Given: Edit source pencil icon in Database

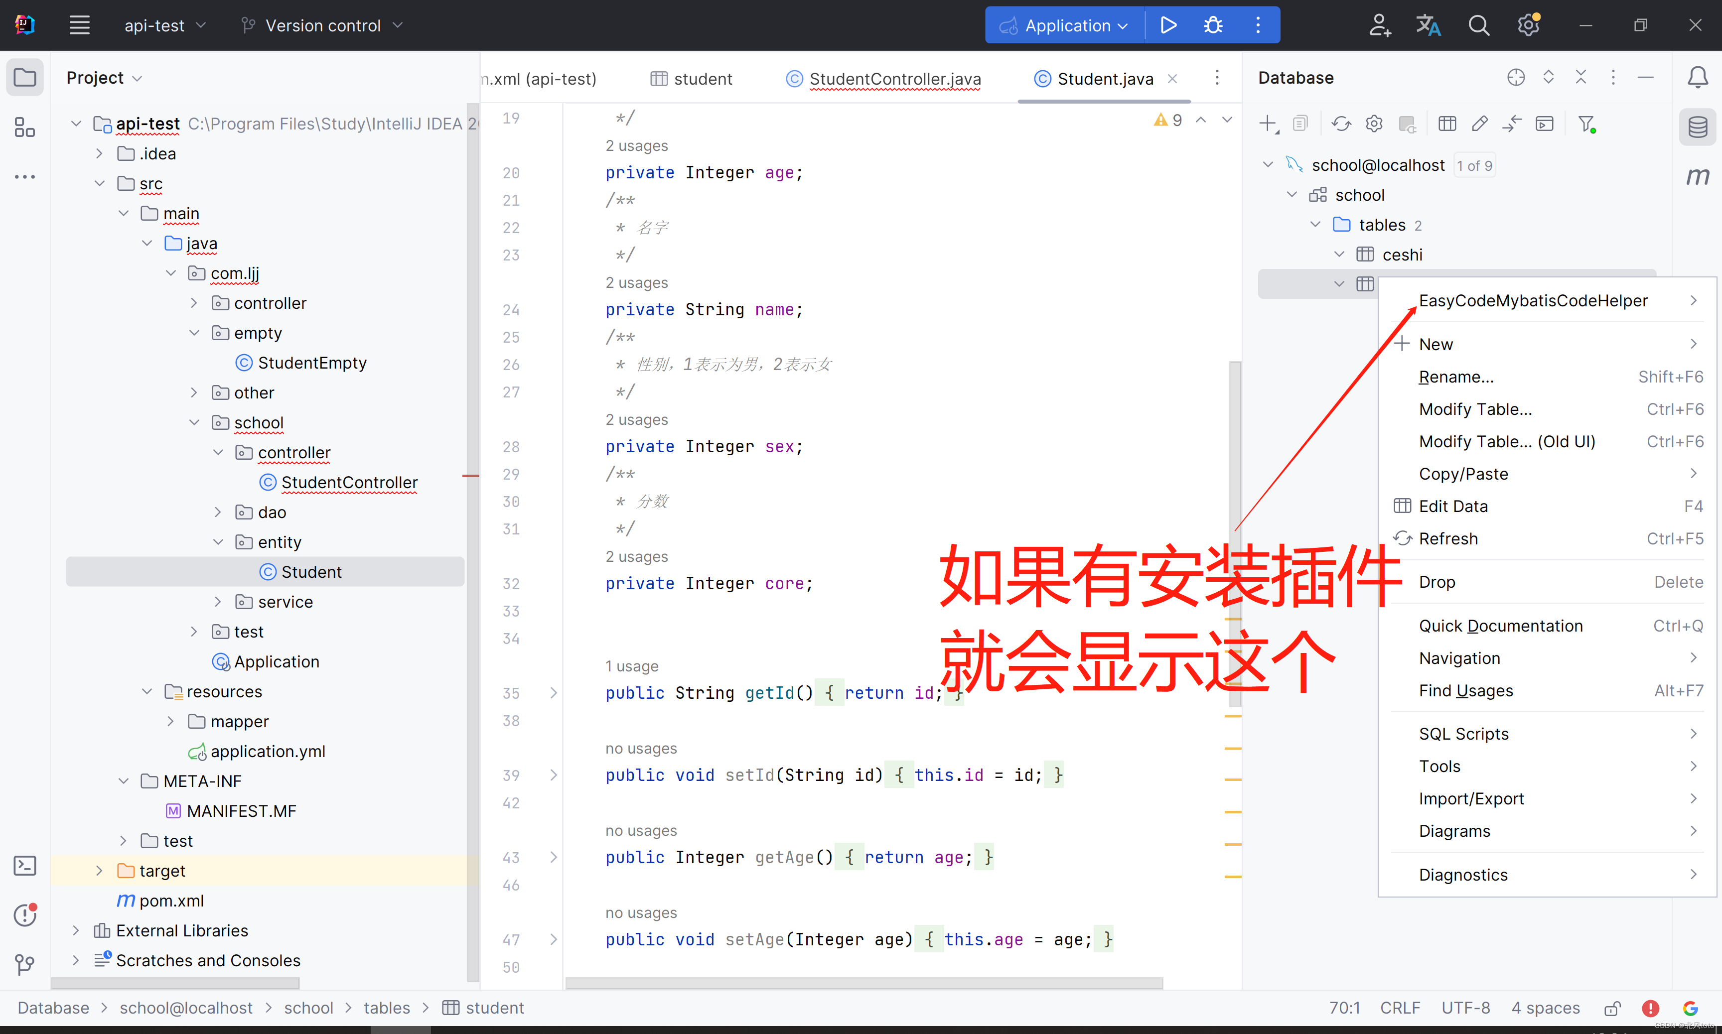Looking at the screenshot, I should click(1479, 124).
